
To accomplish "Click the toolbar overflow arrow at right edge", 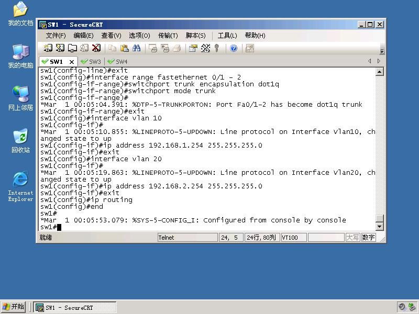I will tap(382, 51).
